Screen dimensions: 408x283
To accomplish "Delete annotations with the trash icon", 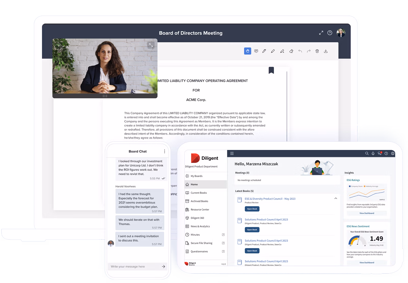I will pos(317,51).
